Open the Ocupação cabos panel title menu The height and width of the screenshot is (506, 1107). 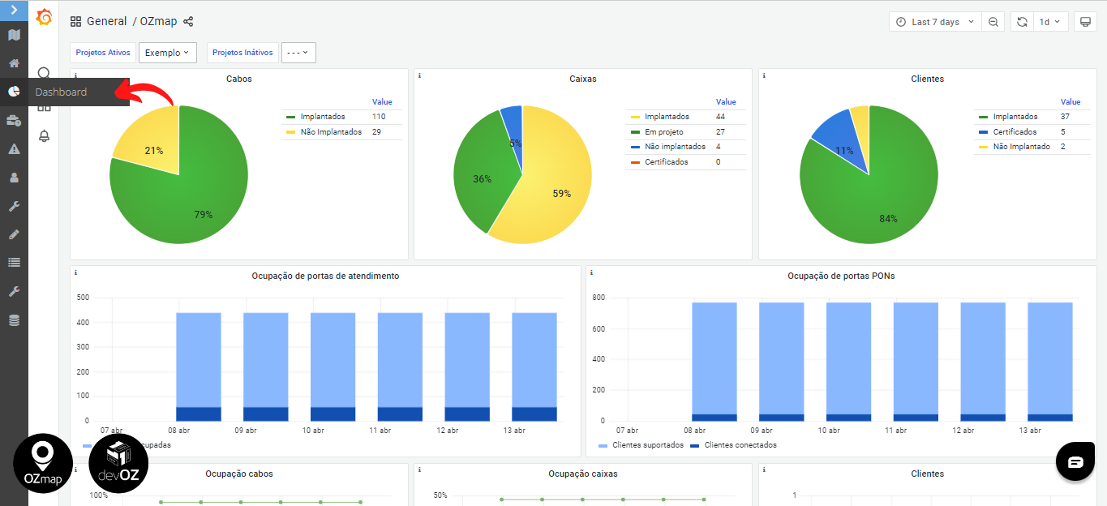[x=239, y=474]
